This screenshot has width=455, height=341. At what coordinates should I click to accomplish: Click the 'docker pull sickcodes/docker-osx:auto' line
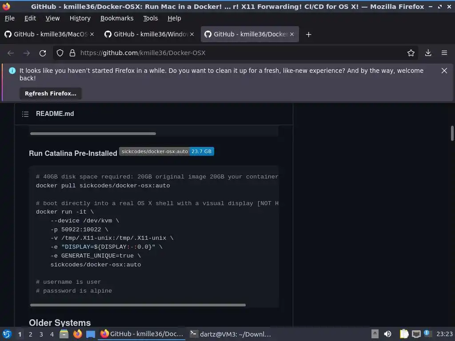coord(103,186)
